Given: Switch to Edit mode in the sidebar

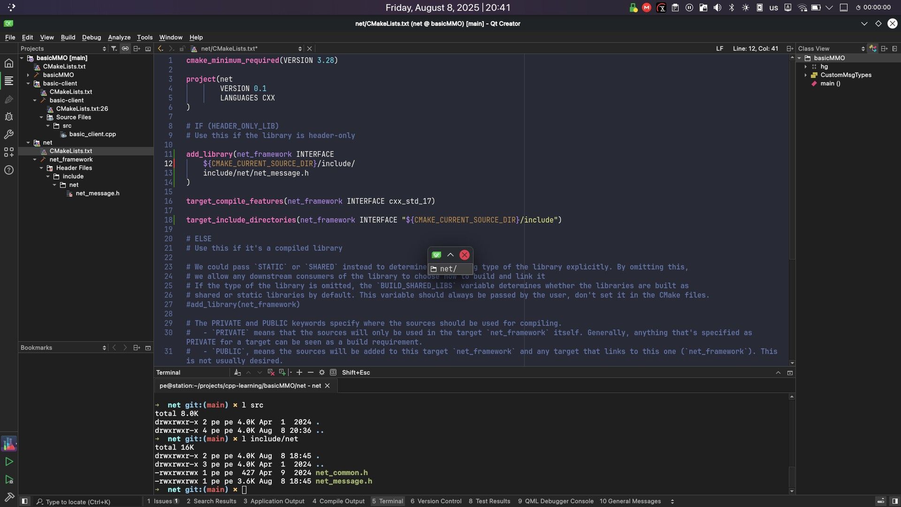Looking at the screenshot, I should [9, 81].
